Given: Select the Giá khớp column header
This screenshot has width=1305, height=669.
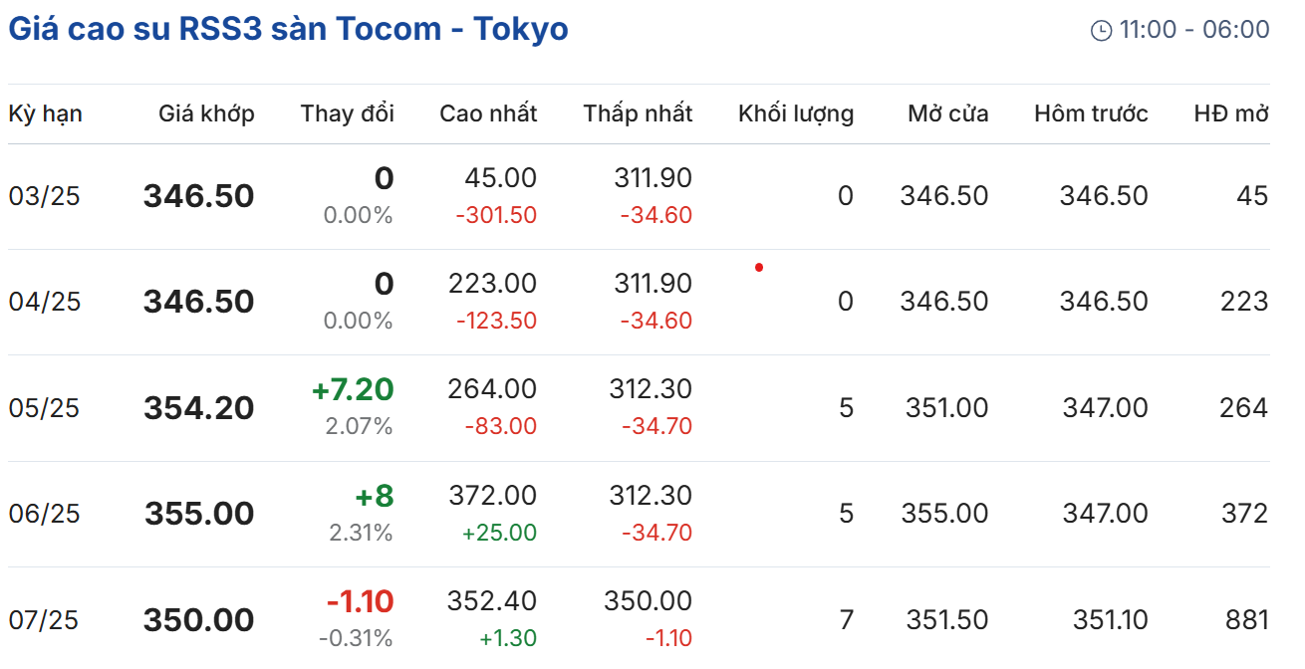Looking at the screenshot, I should (206, 113).
